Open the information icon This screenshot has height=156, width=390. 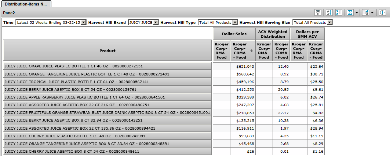pyautogui.click(x=382, y=12)
